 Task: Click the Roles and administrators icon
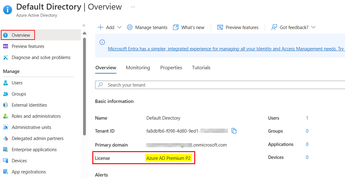click(6, 116)
